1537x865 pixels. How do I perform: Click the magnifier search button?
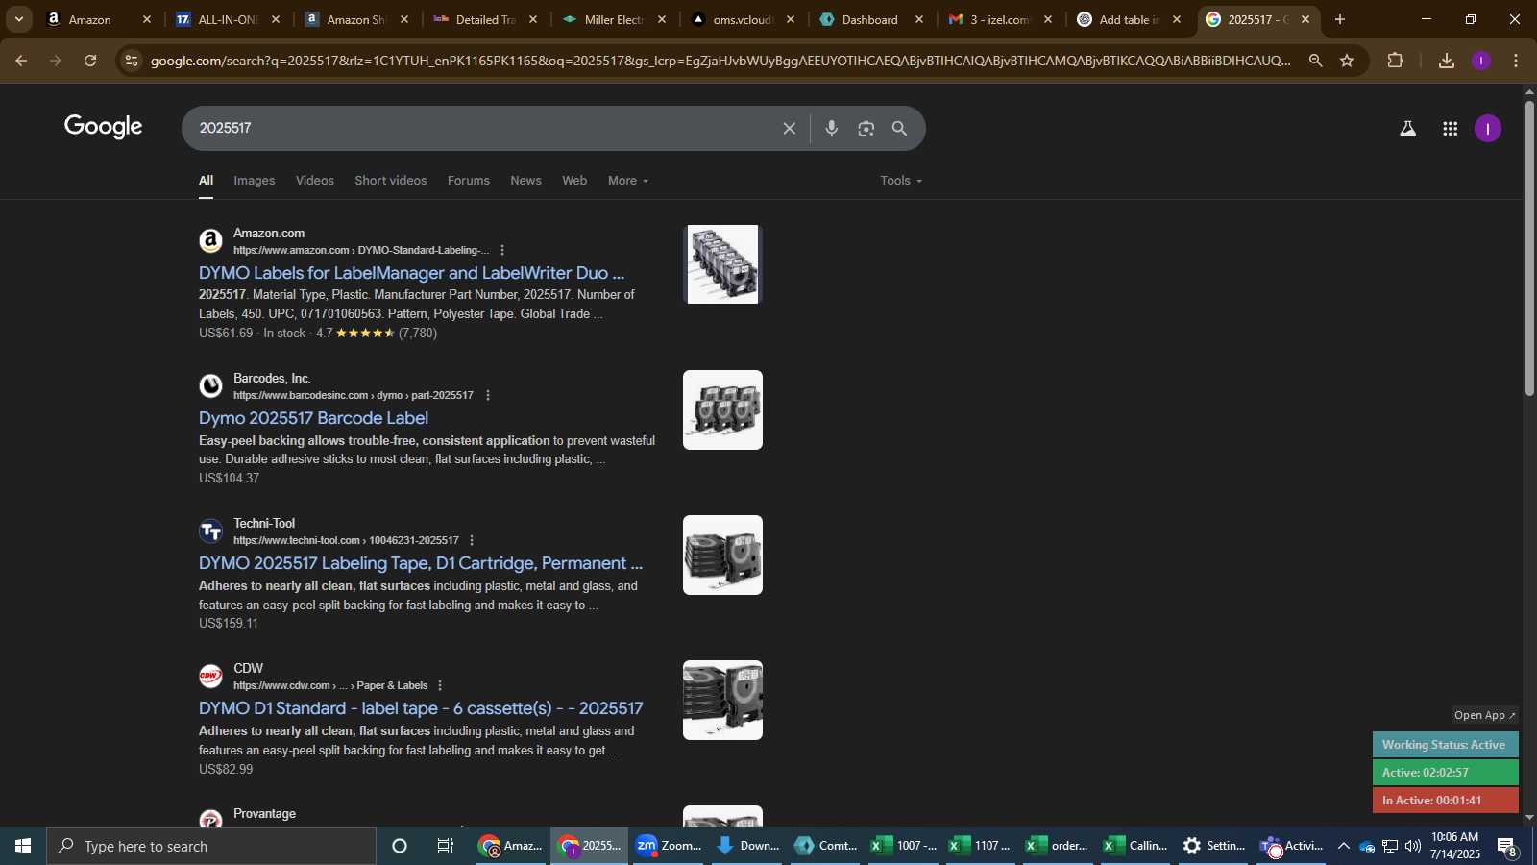pos(899,129)
